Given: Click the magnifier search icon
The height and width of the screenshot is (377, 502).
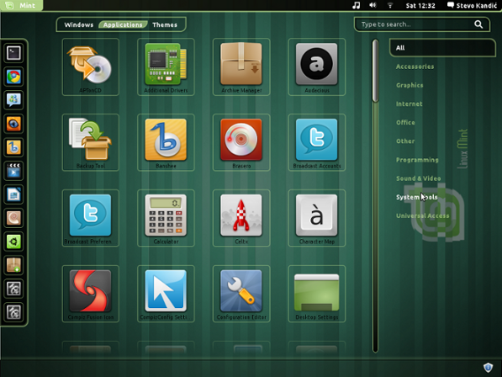Looking at the screenshot, I should [x=478, y=24].
